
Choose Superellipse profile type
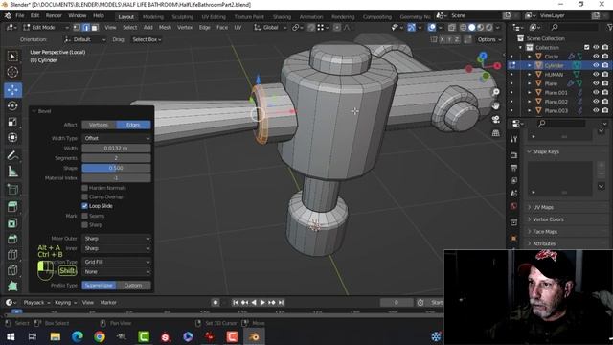coord(99,286)
